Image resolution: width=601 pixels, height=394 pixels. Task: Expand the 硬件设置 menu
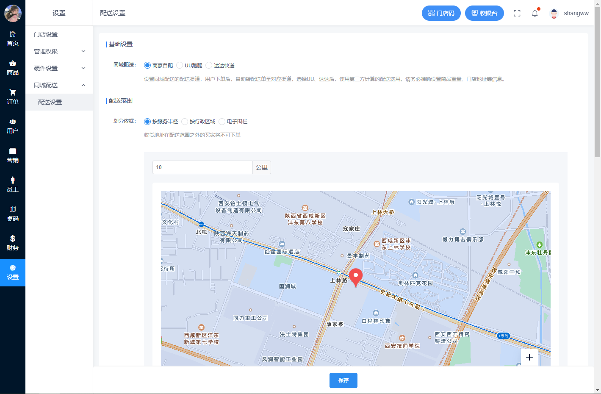click(59, 68)
